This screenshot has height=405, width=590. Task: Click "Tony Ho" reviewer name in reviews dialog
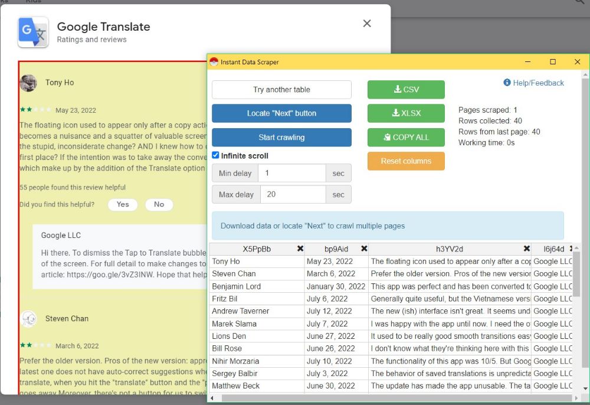[x=60, y=83]
